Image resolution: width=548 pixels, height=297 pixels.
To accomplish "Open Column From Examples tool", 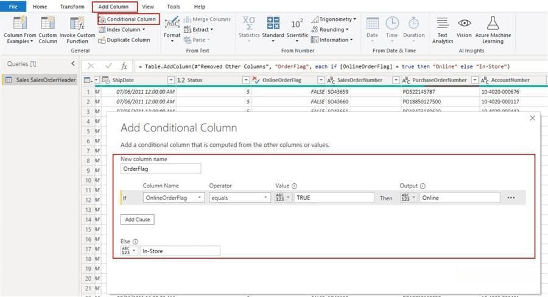I will [x=20, y=30].
